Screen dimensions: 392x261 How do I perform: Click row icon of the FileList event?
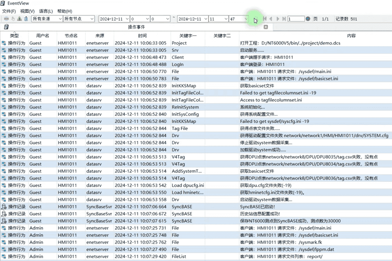click(x=4, y=257)
